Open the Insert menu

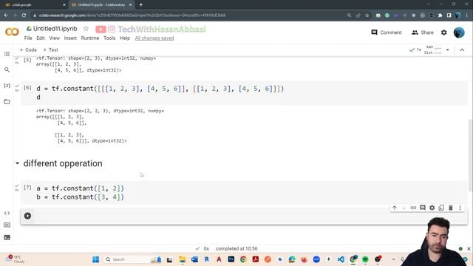pyautogui.click(x=70, y=38)
